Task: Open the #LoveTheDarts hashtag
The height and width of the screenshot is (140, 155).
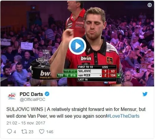Action: (123, 116)
